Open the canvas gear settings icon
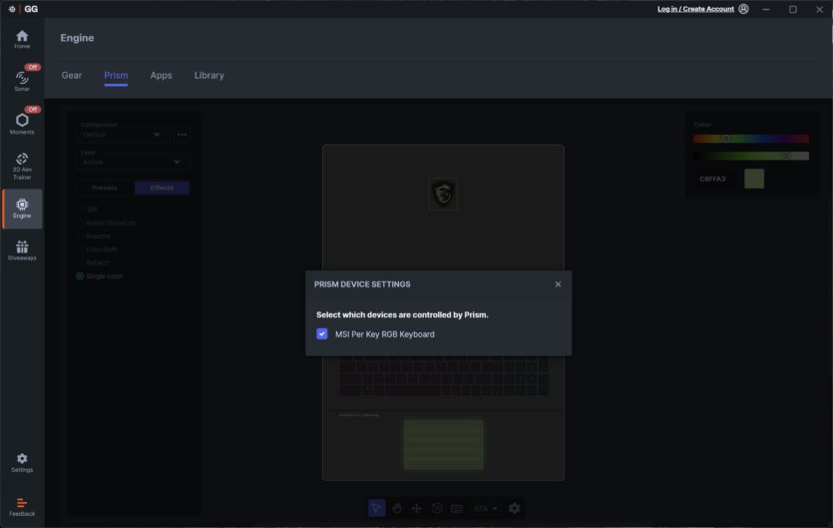This screenshot has height=528, width=833. pos(514,508)
